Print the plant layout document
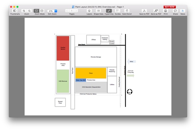Screen dimensions: 196x130 tap(165, 11)
